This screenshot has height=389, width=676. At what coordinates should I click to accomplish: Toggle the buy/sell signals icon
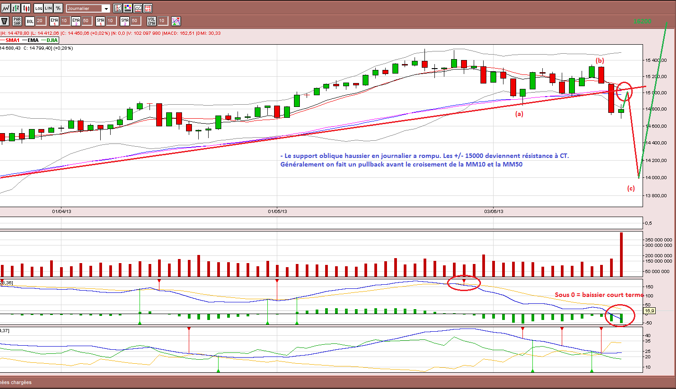[x=176, y=21]
